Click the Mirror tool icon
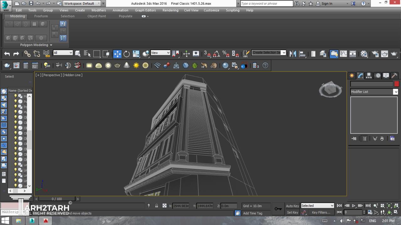 [293, 54]
